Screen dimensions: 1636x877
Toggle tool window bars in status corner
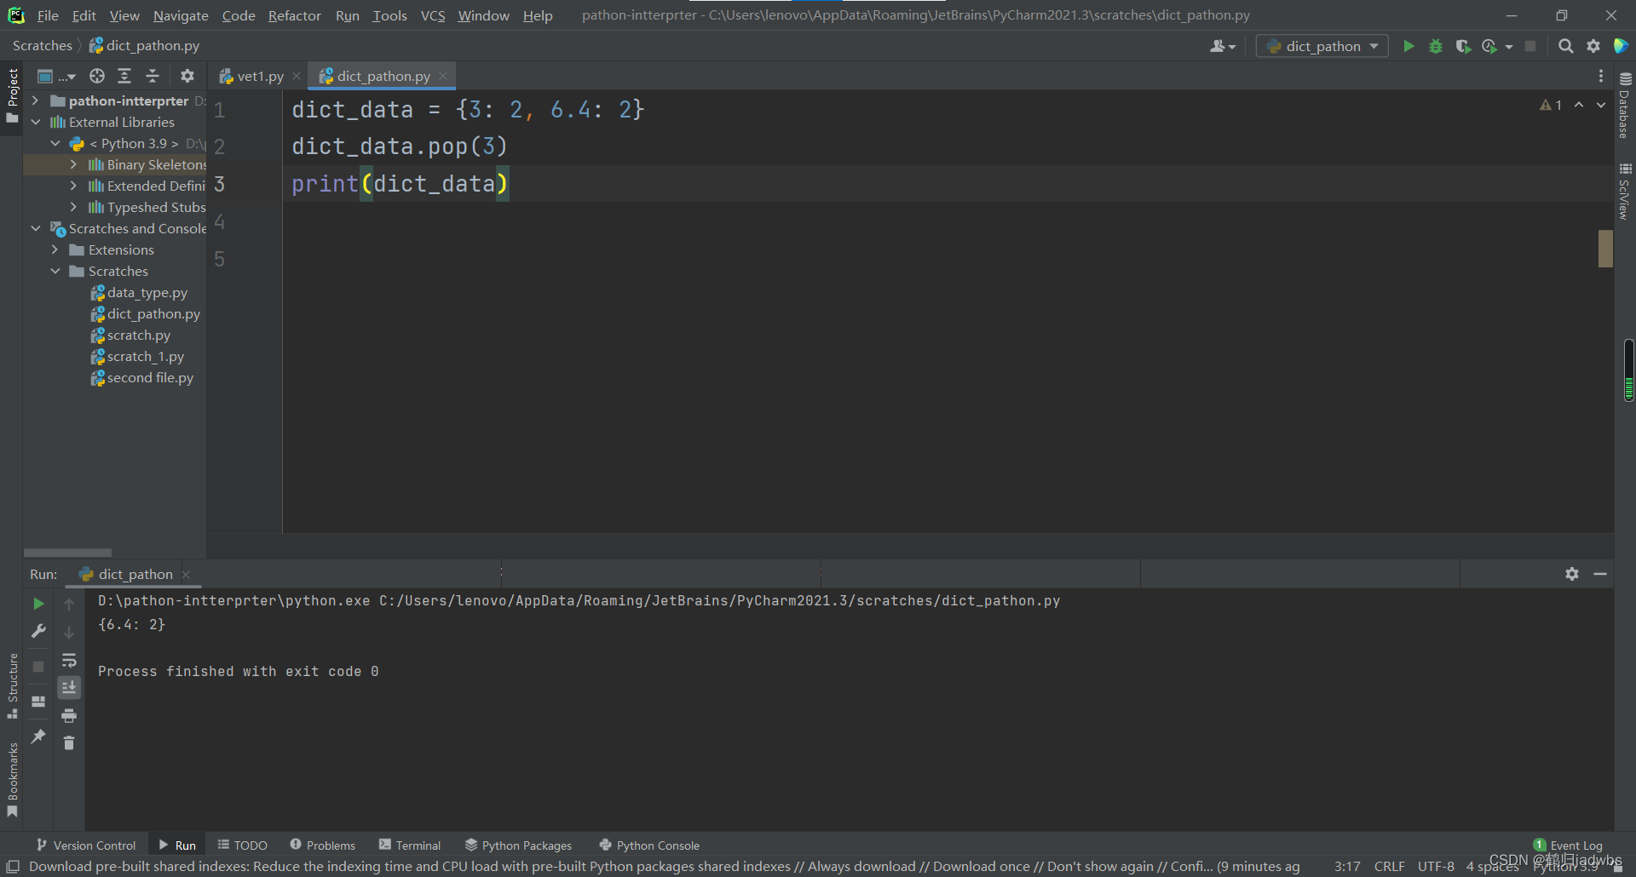coord(13,866)
